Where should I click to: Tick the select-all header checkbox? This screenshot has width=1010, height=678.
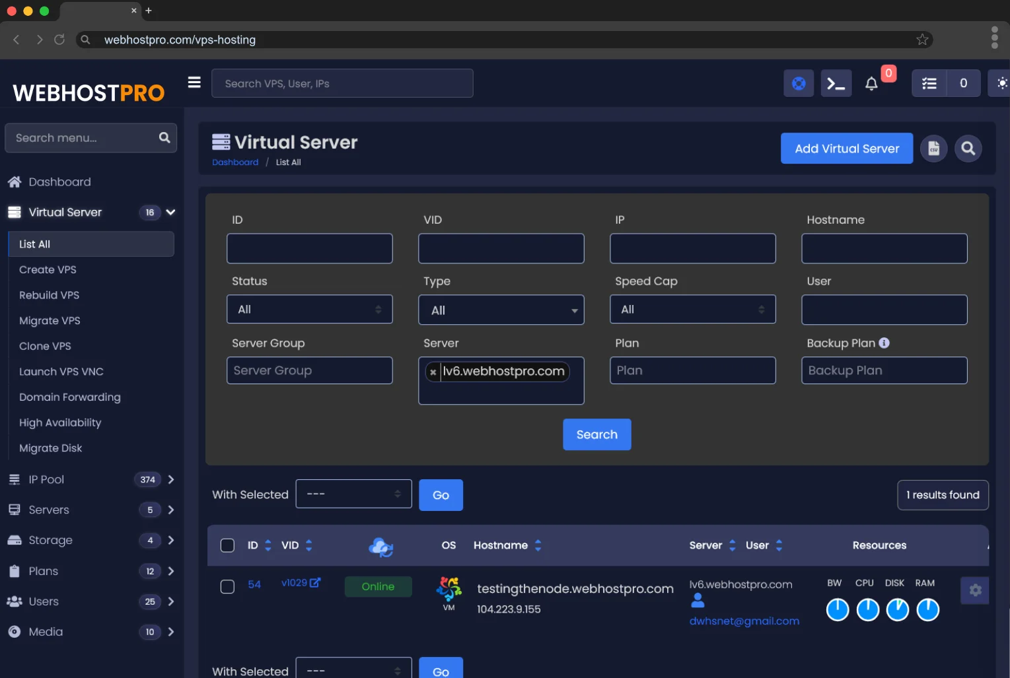coord(227,545)
